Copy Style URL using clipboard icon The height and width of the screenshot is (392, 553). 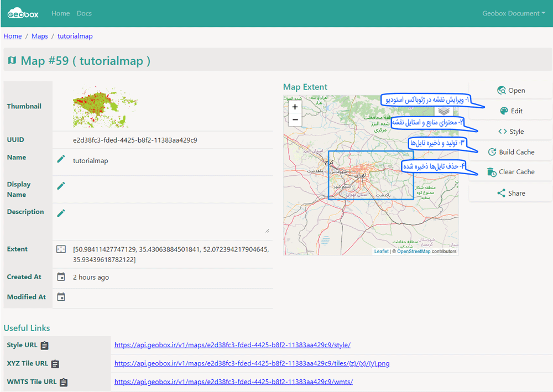[x=45, y=346]
